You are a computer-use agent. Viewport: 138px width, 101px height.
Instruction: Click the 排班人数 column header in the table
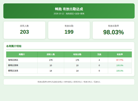click(51, 54)
